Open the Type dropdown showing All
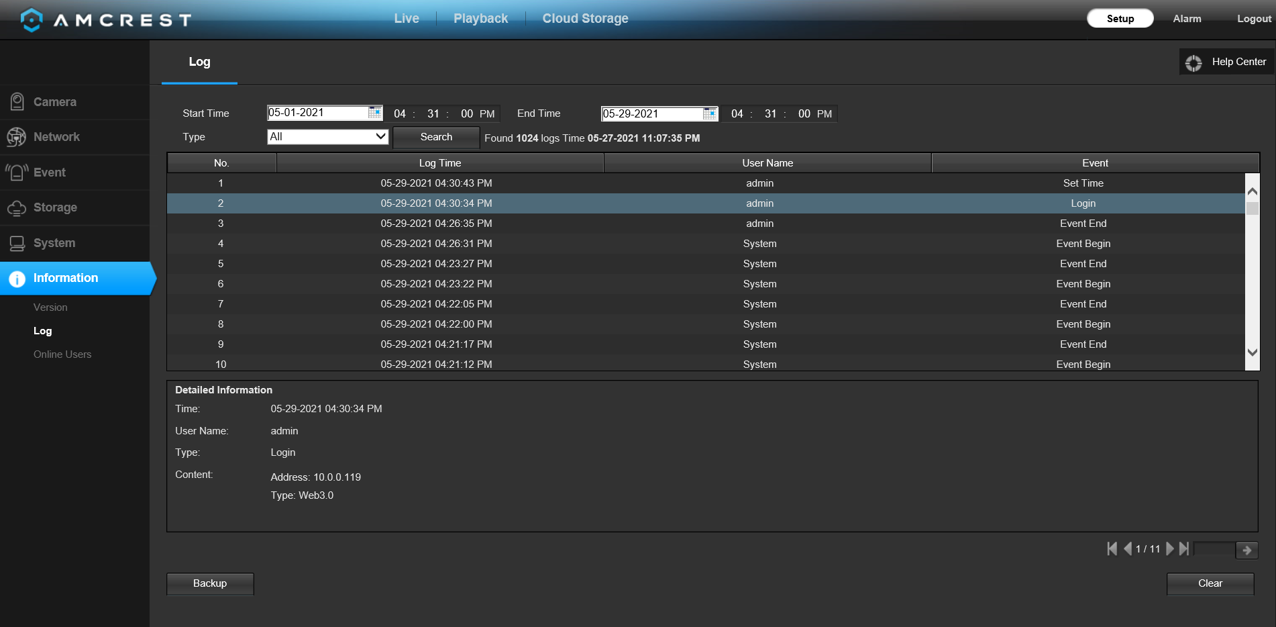The image size is (1276, 627). pyautogui.click(x=328, y=137)
